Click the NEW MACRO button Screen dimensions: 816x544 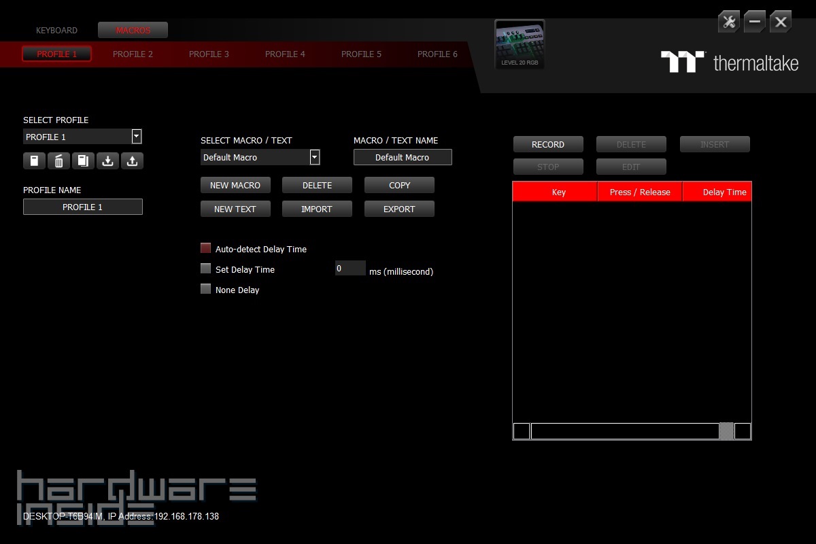pyautogui.click(x=235, y=185)
